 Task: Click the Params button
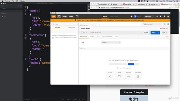coord(146,33)
